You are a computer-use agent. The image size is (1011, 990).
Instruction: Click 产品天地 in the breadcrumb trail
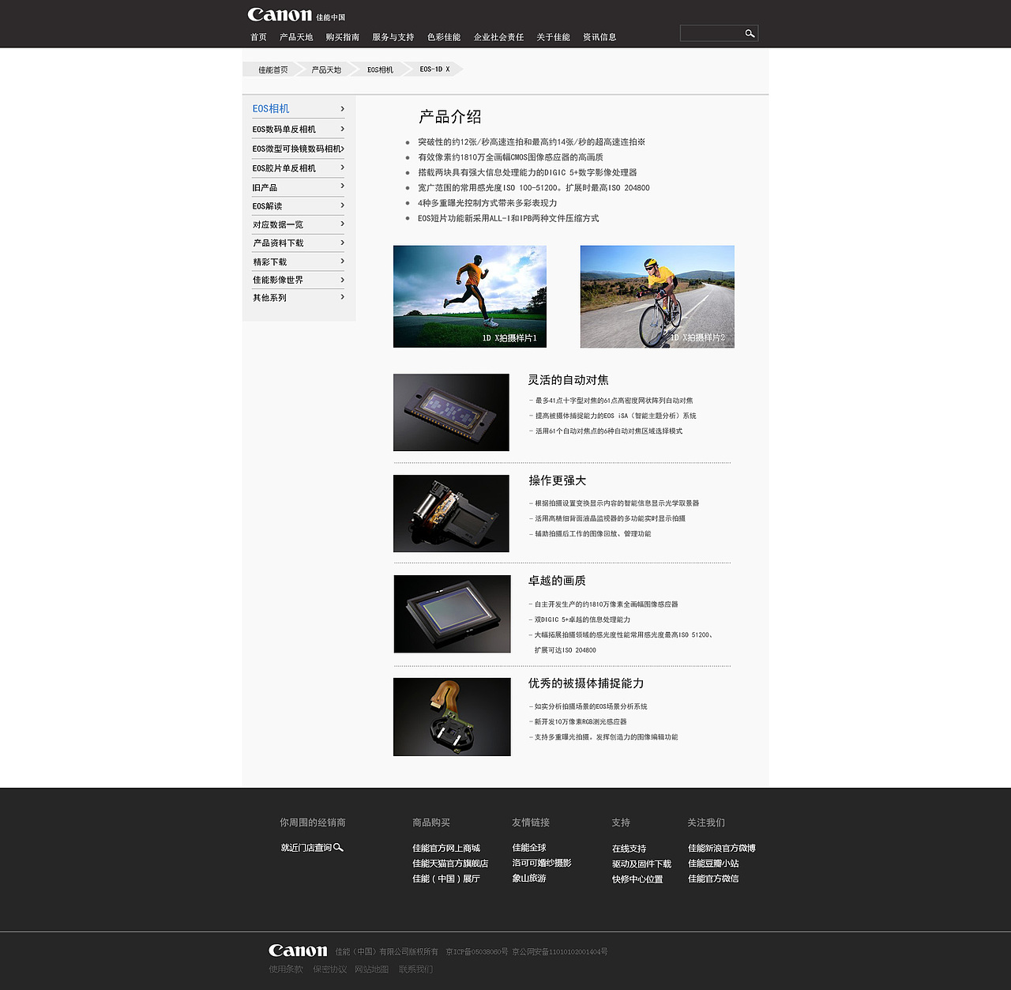tap(326, 70)
